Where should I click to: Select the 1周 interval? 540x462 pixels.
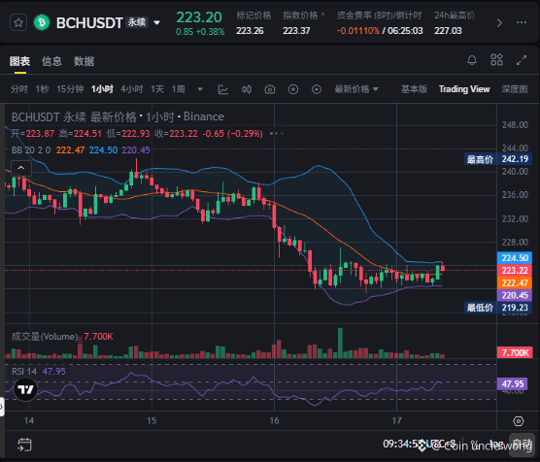179,89
